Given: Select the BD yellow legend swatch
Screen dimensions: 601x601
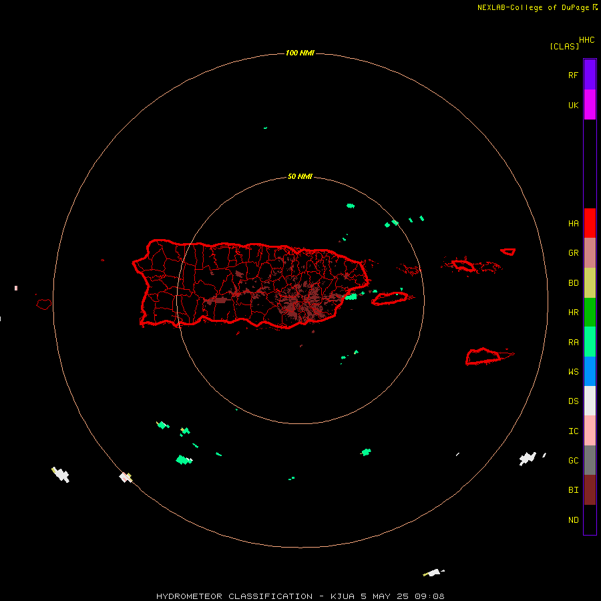Looking at the screenshot, I should tap(590, 283).
